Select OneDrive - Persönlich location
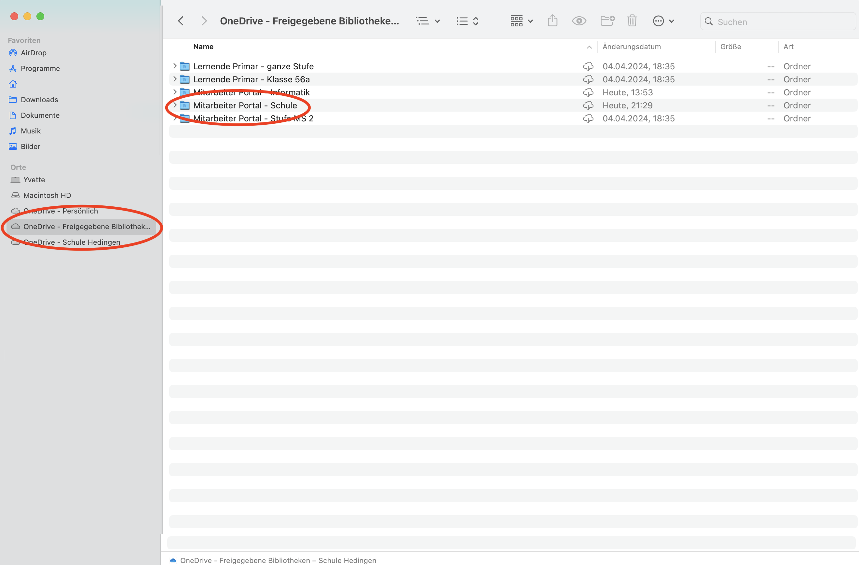 pyautogui.click(x=60, y=211)
